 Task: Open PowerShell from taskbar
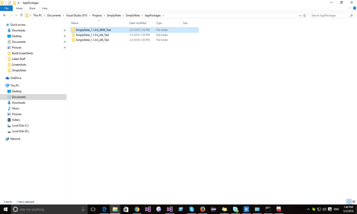[x=181, y=209]
